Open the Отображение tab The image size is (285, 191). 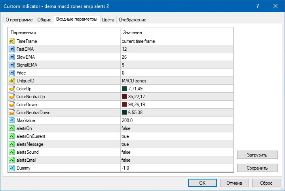133,20
